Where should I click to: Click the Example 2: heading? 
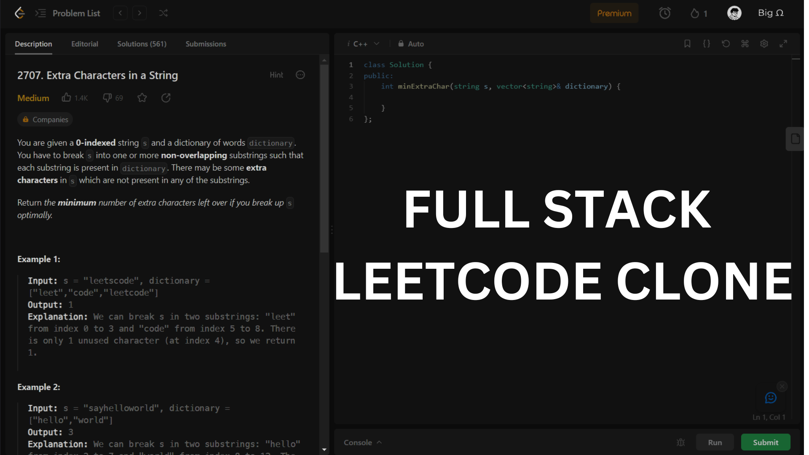pos(39,387)
